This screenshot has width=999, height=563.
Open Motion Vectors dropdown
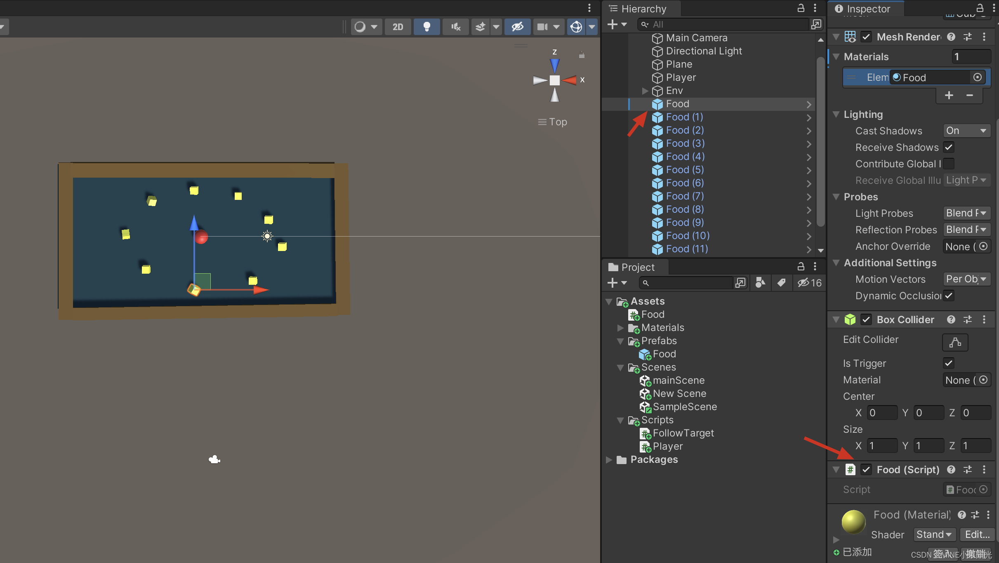coord(966,279)
